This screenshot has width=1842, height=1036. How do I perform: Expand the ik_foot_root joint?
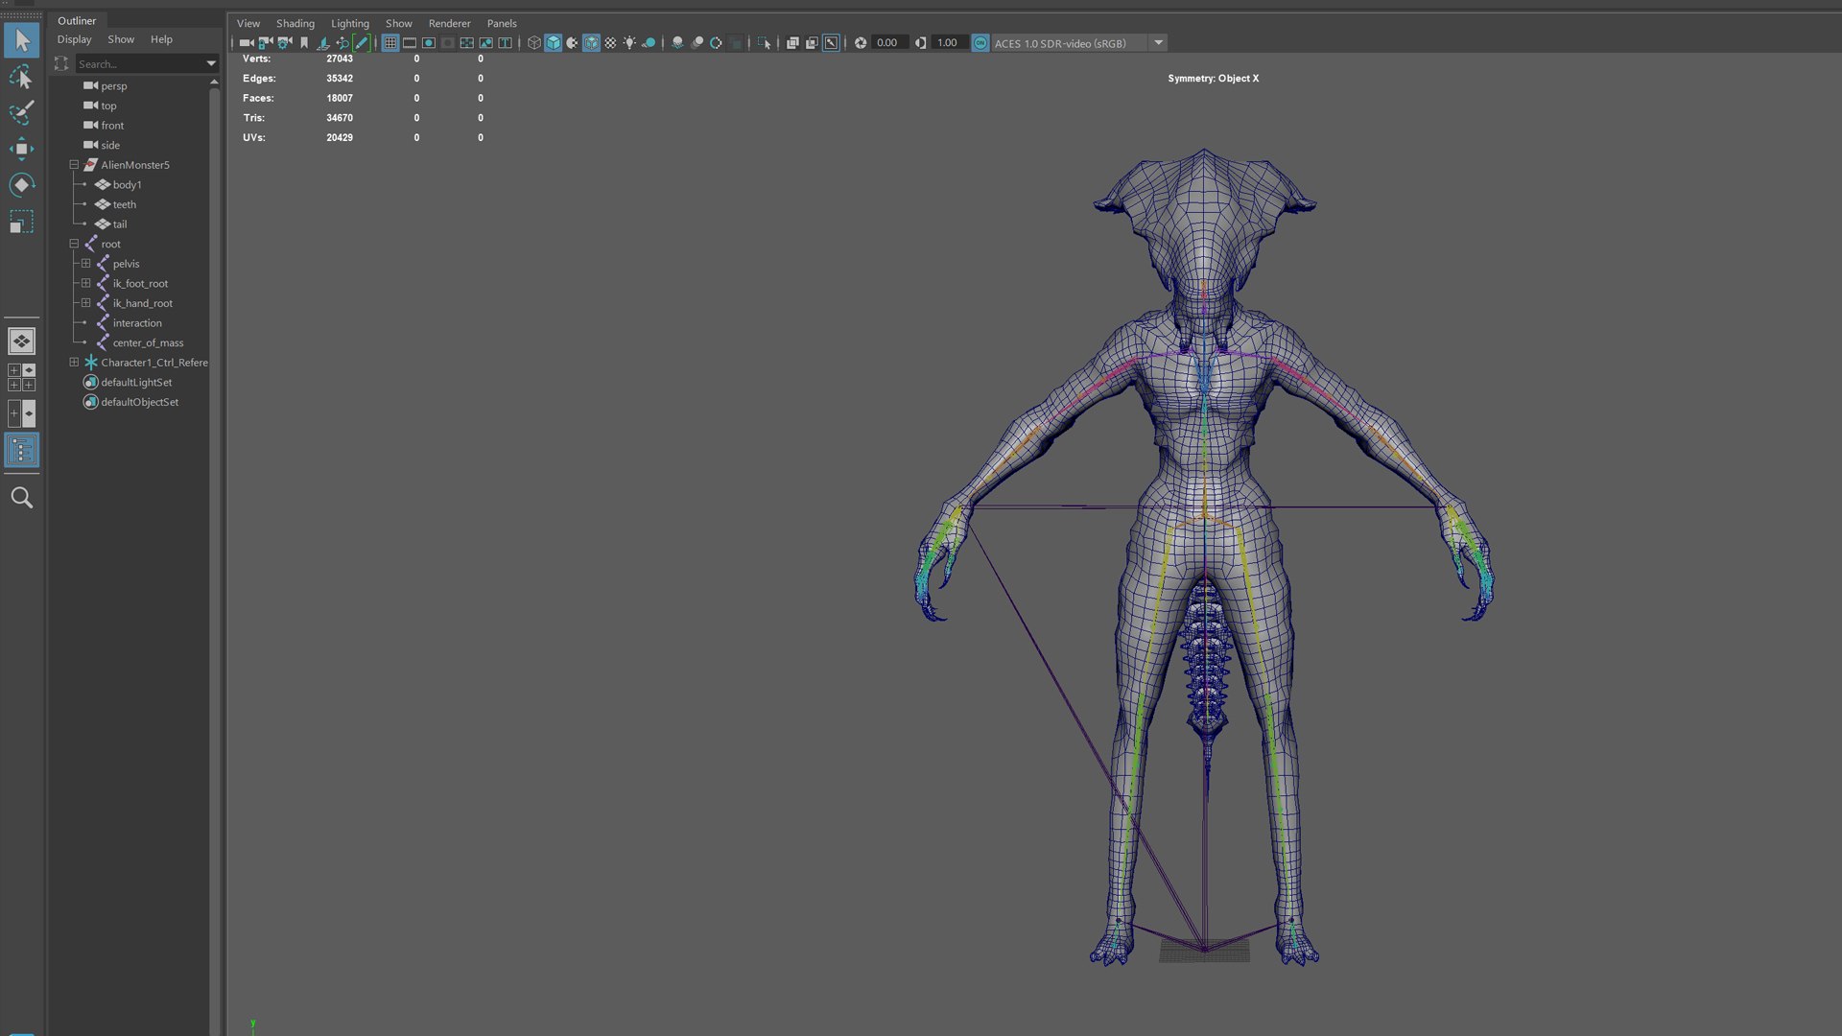(85, 283)
